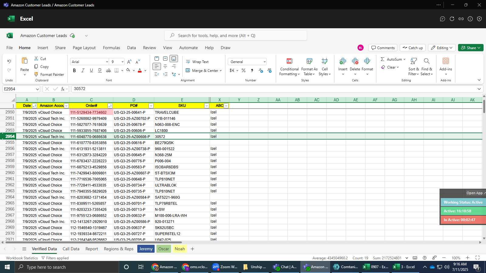This screenshot has height=273, width=486.
Task: Expand the formula bar chevron
Action: 479,89
